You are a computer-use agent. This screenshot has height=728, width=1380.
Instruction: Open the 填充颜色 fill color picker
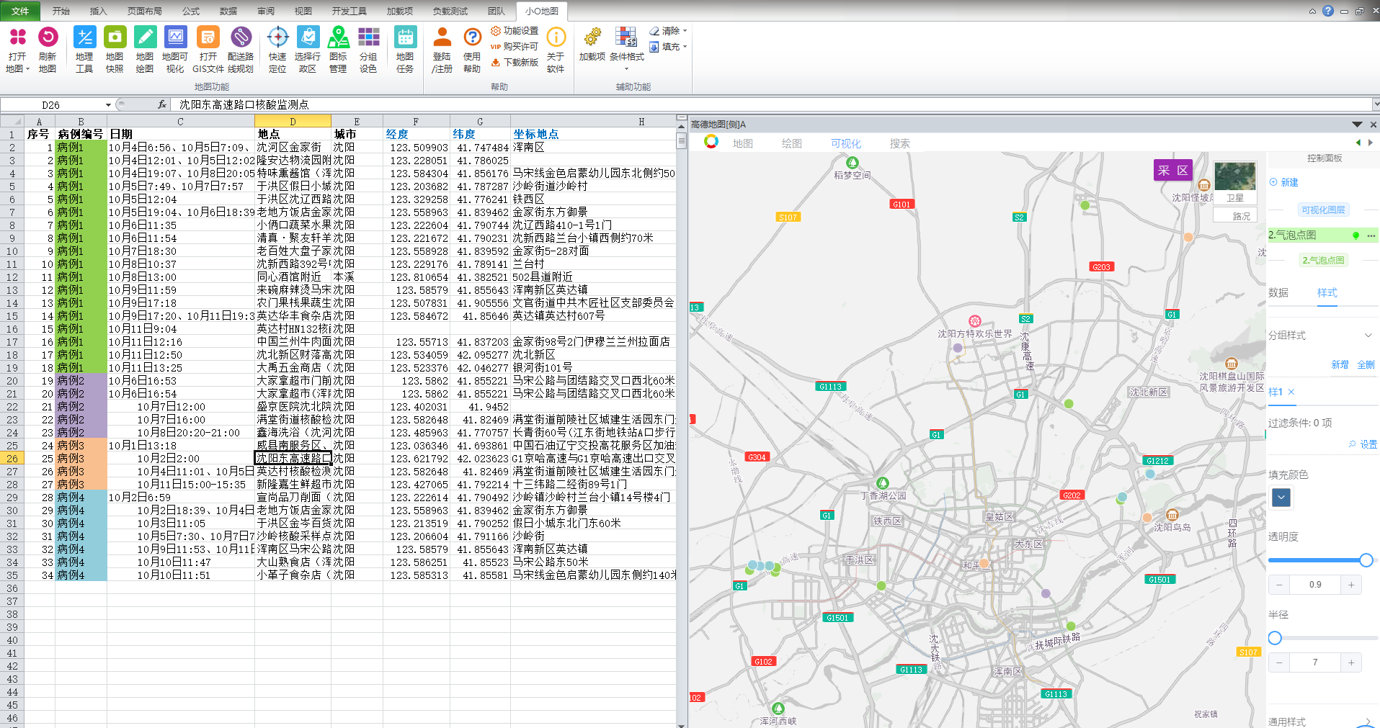coord(1281,498)
